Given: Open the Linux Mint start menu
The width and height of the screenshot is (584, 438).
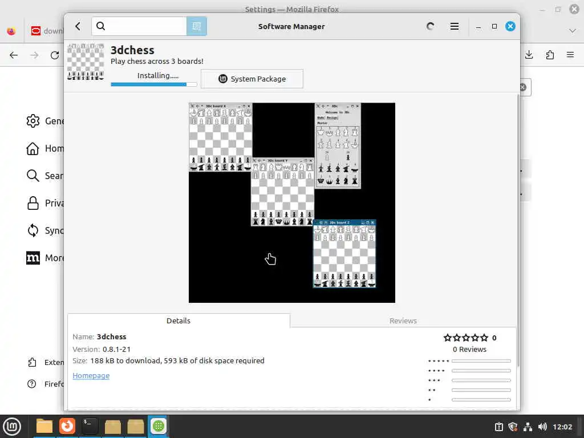Looking at the screenshot, I should [x=12, y=426].
